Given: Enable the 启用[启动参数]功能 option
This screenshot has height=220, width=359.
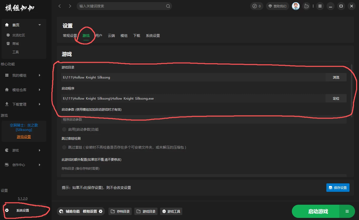Looking at the screenshot, I should click(64, 129).
